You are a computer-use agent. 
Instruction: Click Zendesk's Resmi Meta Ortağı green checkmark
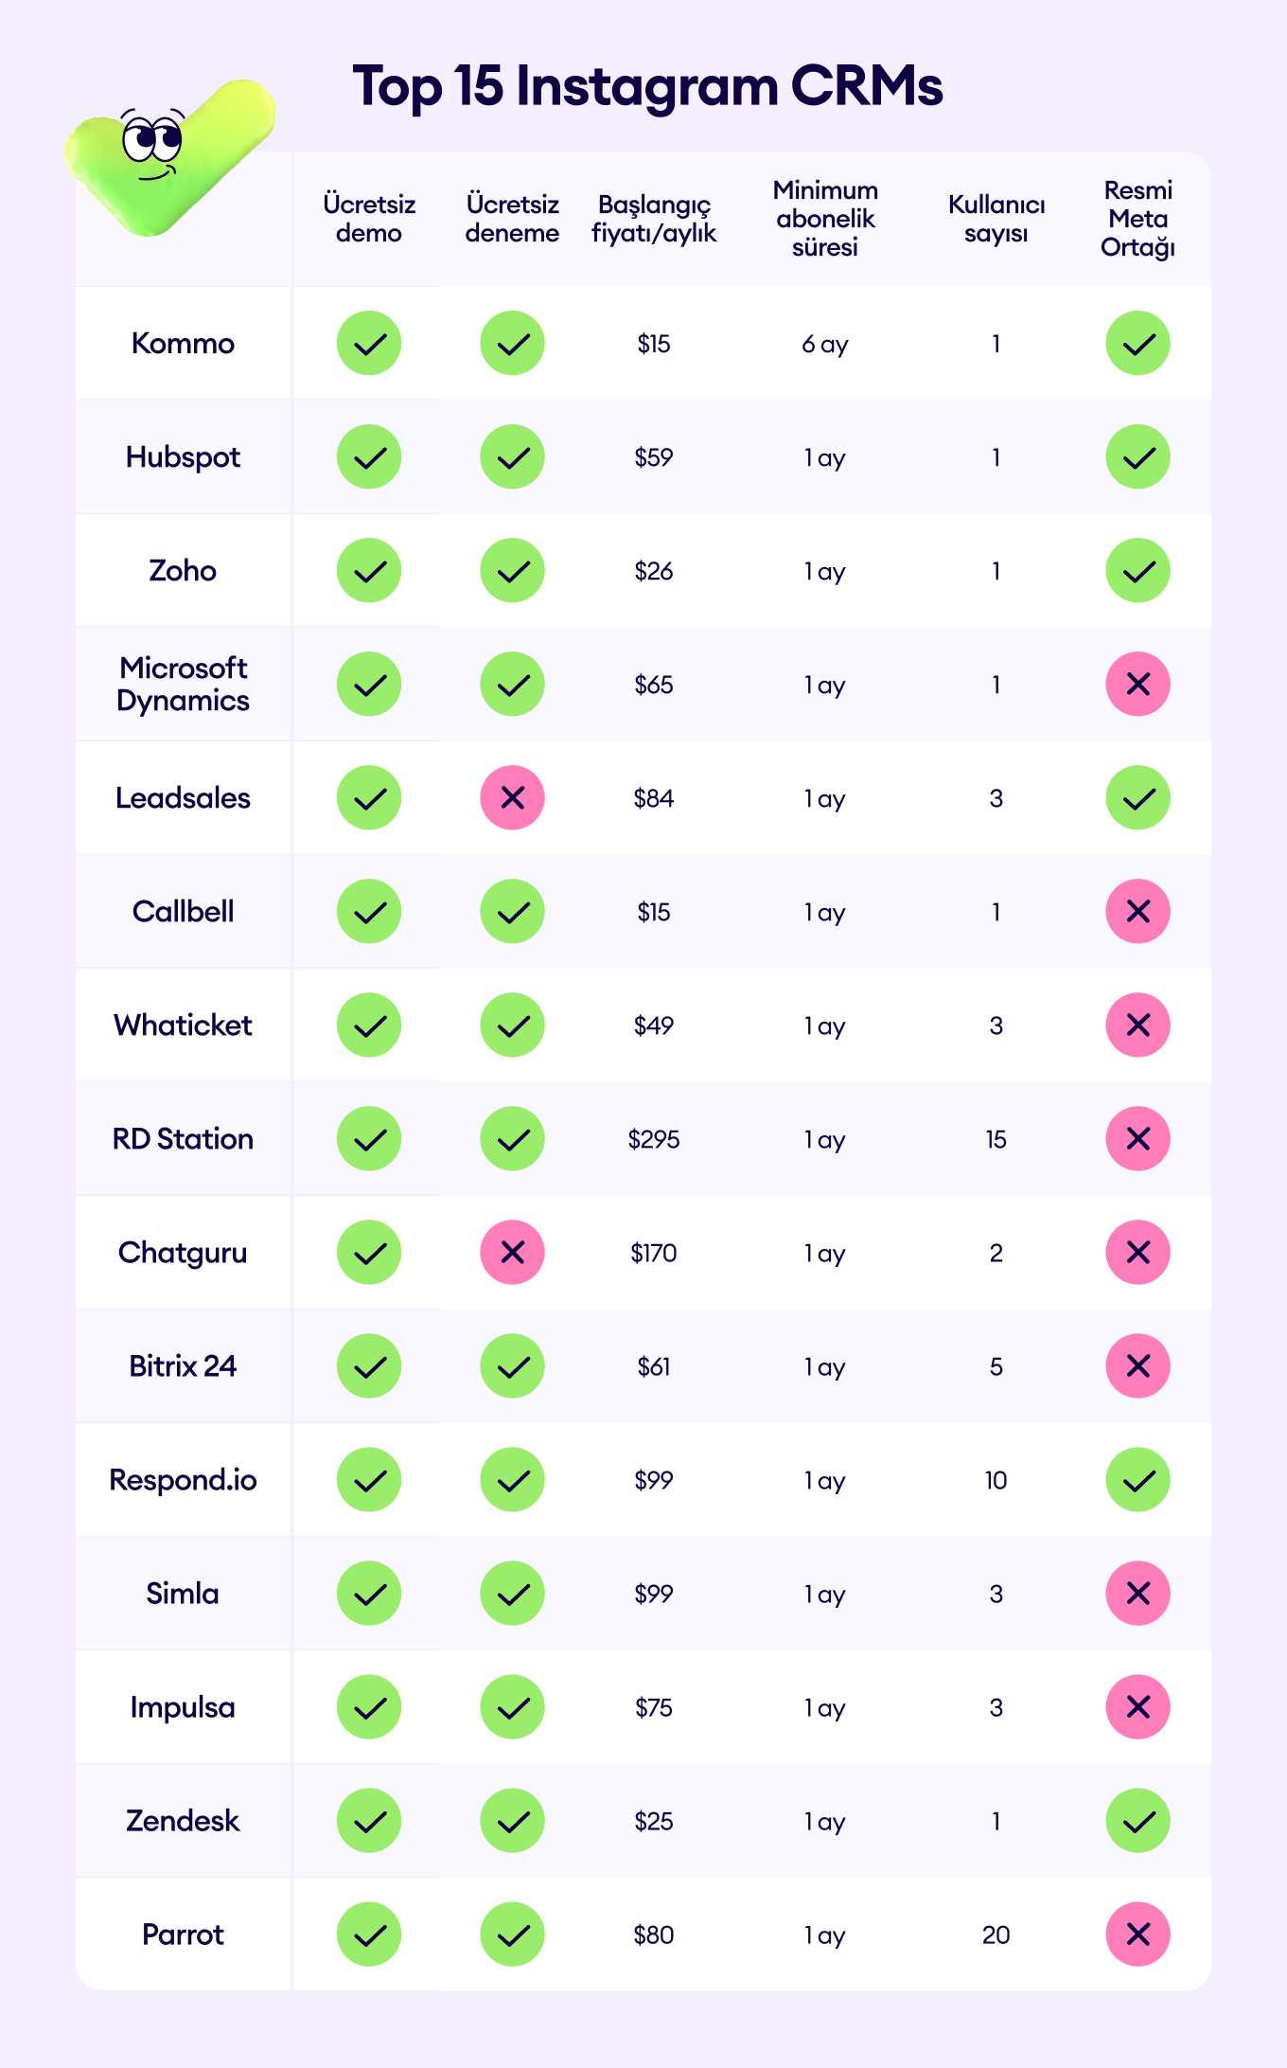1137,1820
